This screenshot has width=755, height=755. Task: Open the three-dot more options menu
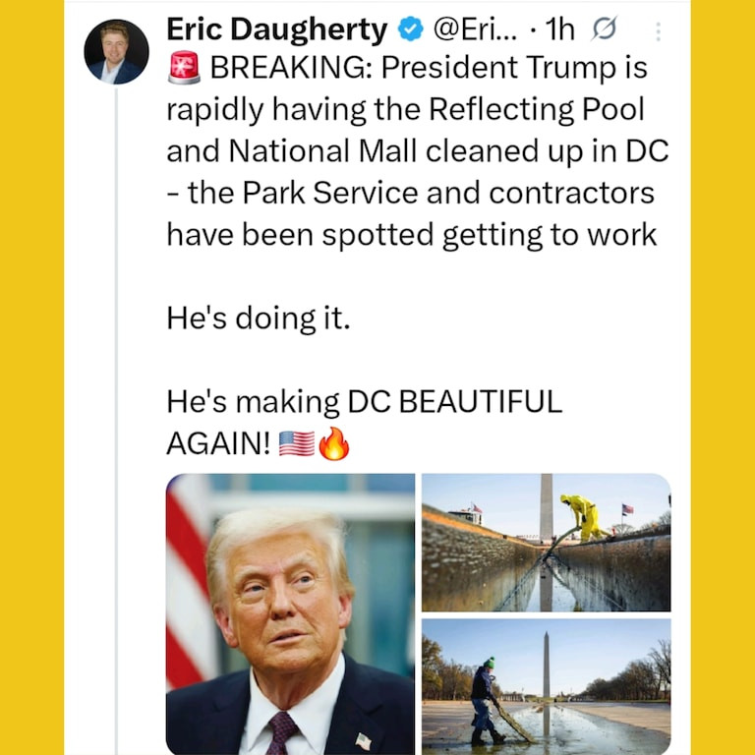pyautogui.click(x=658, y=31)
